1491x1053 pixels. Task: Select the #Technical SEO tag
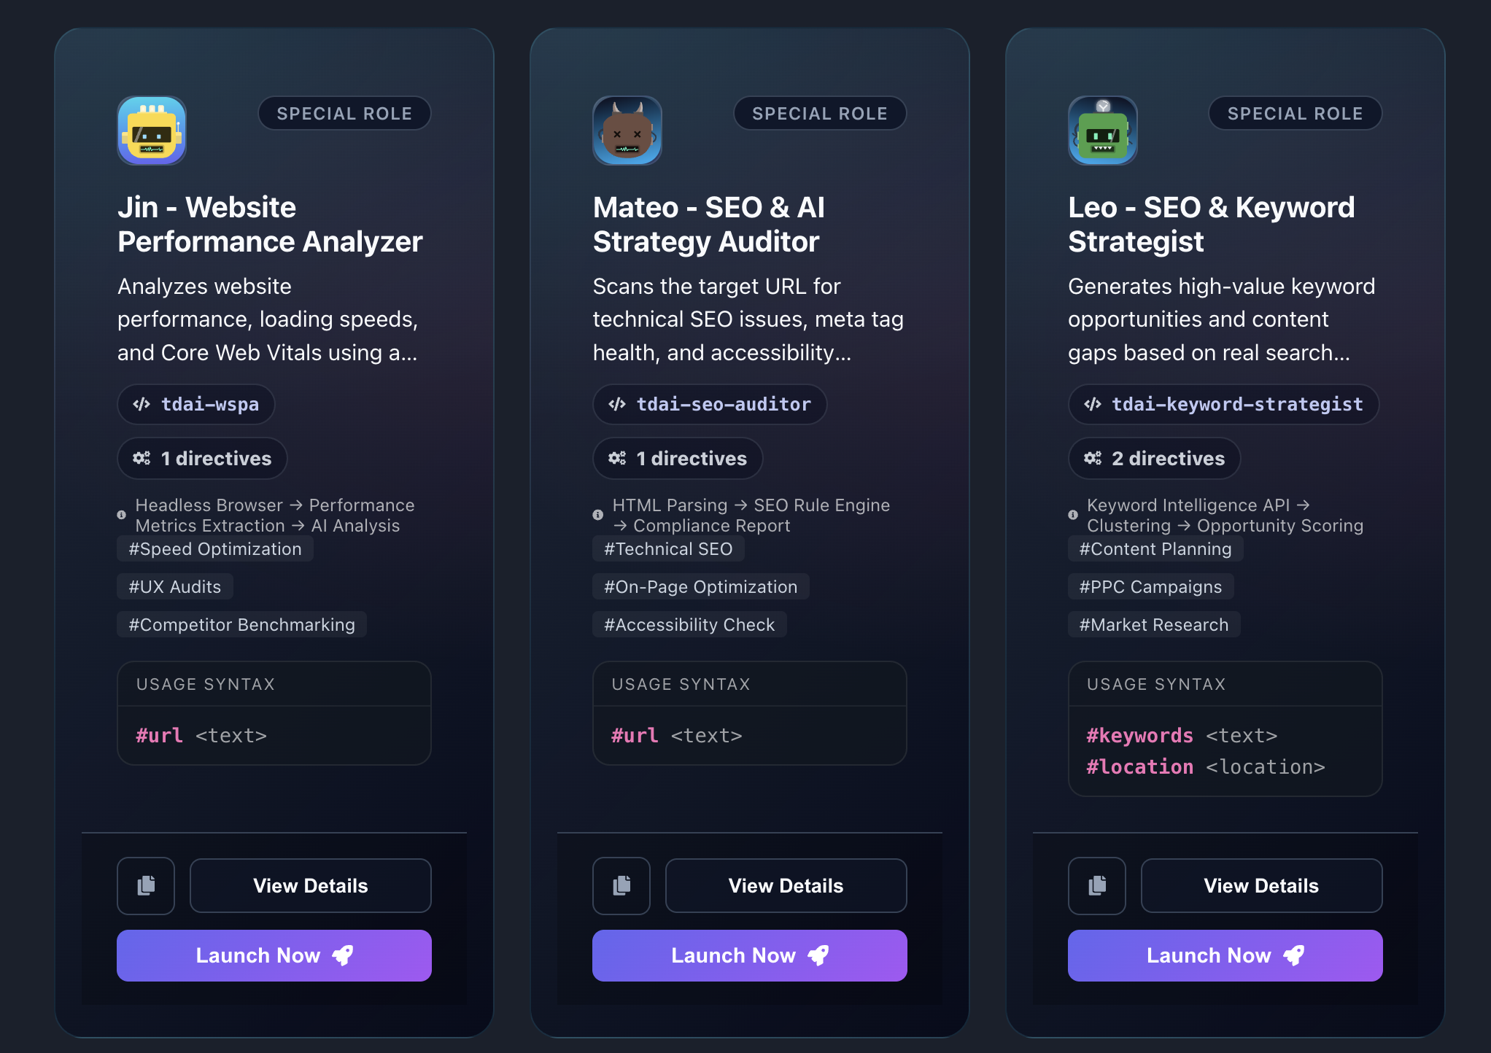pos(668,548)
